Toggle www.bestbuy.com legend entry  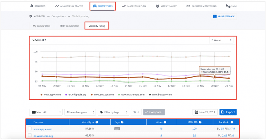[x=160, y=94]
